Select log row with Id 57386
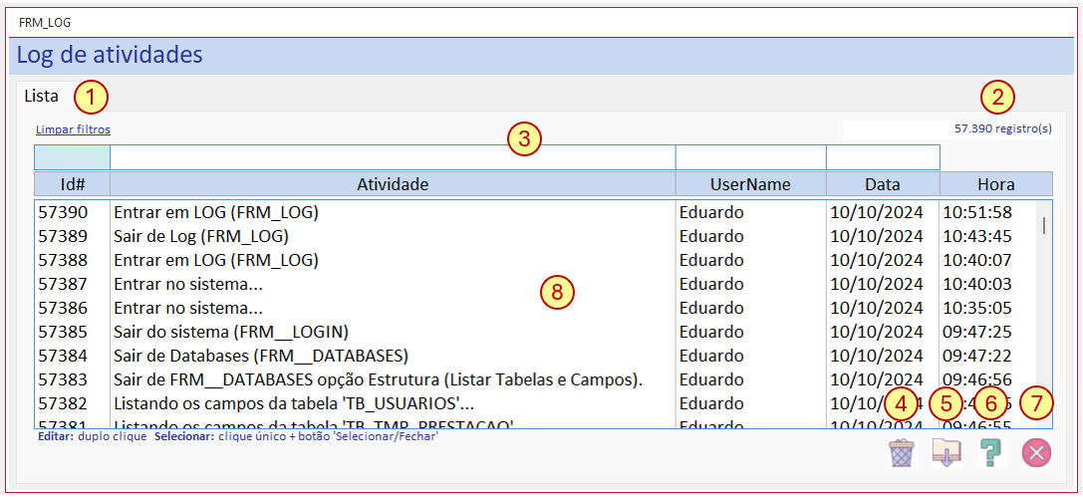Image resolution: width=1083 pixels, height=497 pixels. point(535,308)
